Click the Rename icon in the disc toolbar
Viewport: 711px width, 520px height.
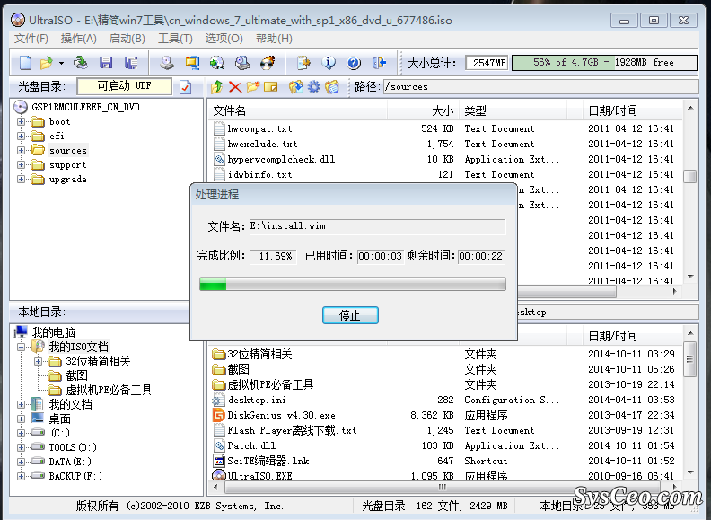[x=271, y=86]
